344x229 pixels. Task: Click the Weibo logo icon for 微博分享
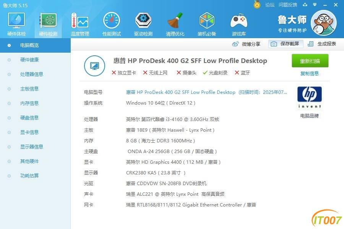(x=235, y=44)
